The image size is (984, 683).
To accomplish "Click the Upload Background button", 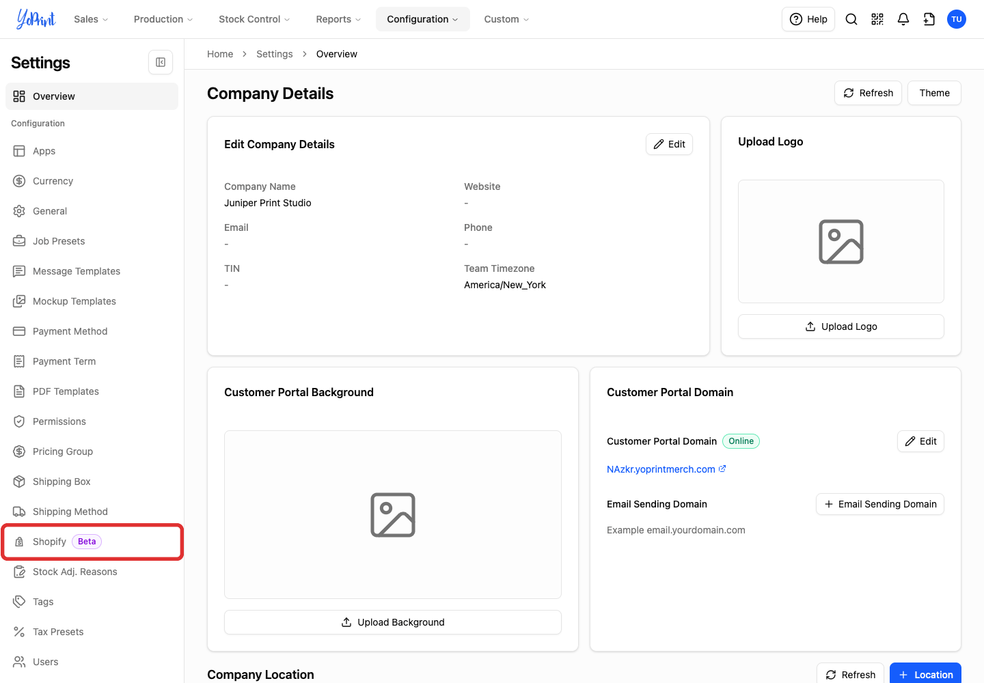I will point(393,622).
